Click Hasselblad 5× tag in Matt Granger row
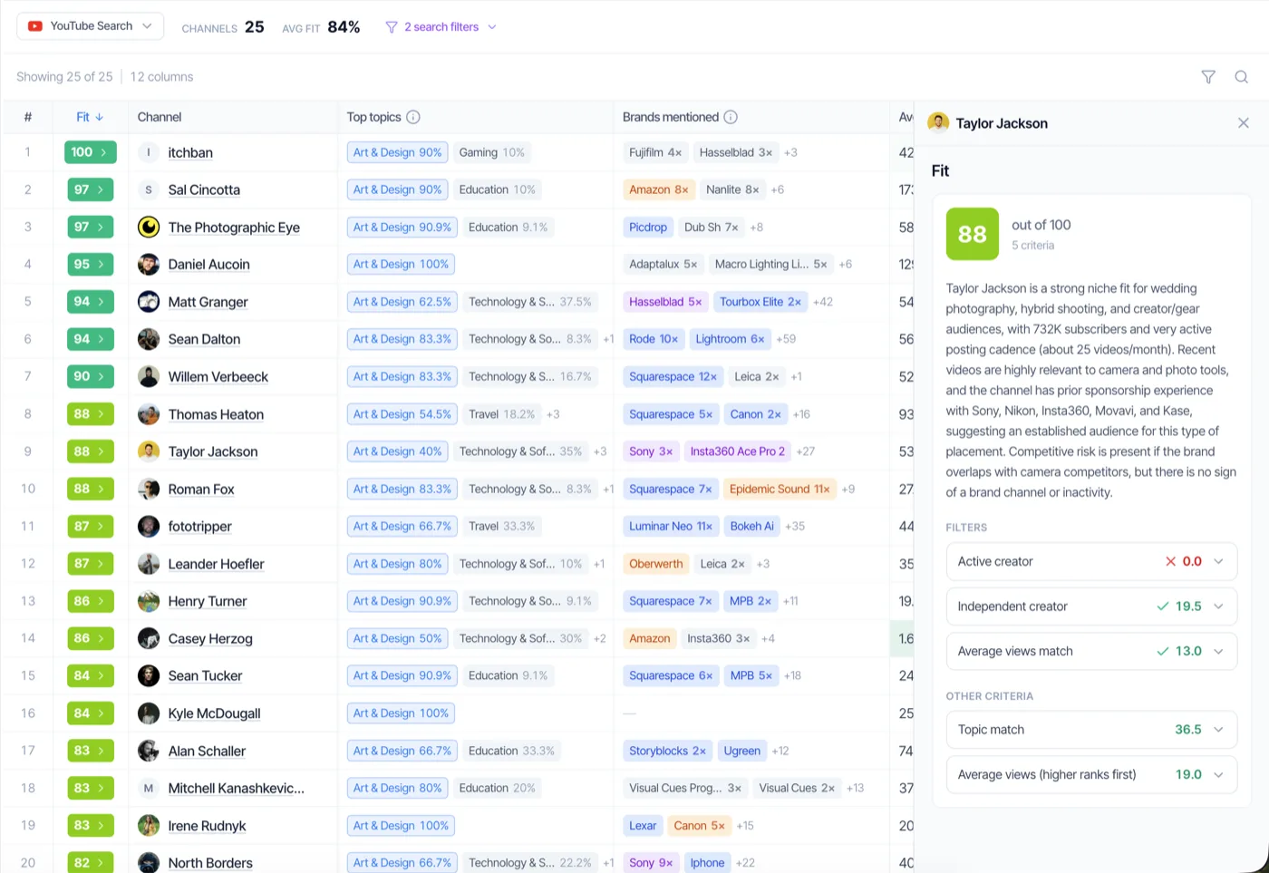The width and height of the screenshot is (1269, 873). (665, 302)
